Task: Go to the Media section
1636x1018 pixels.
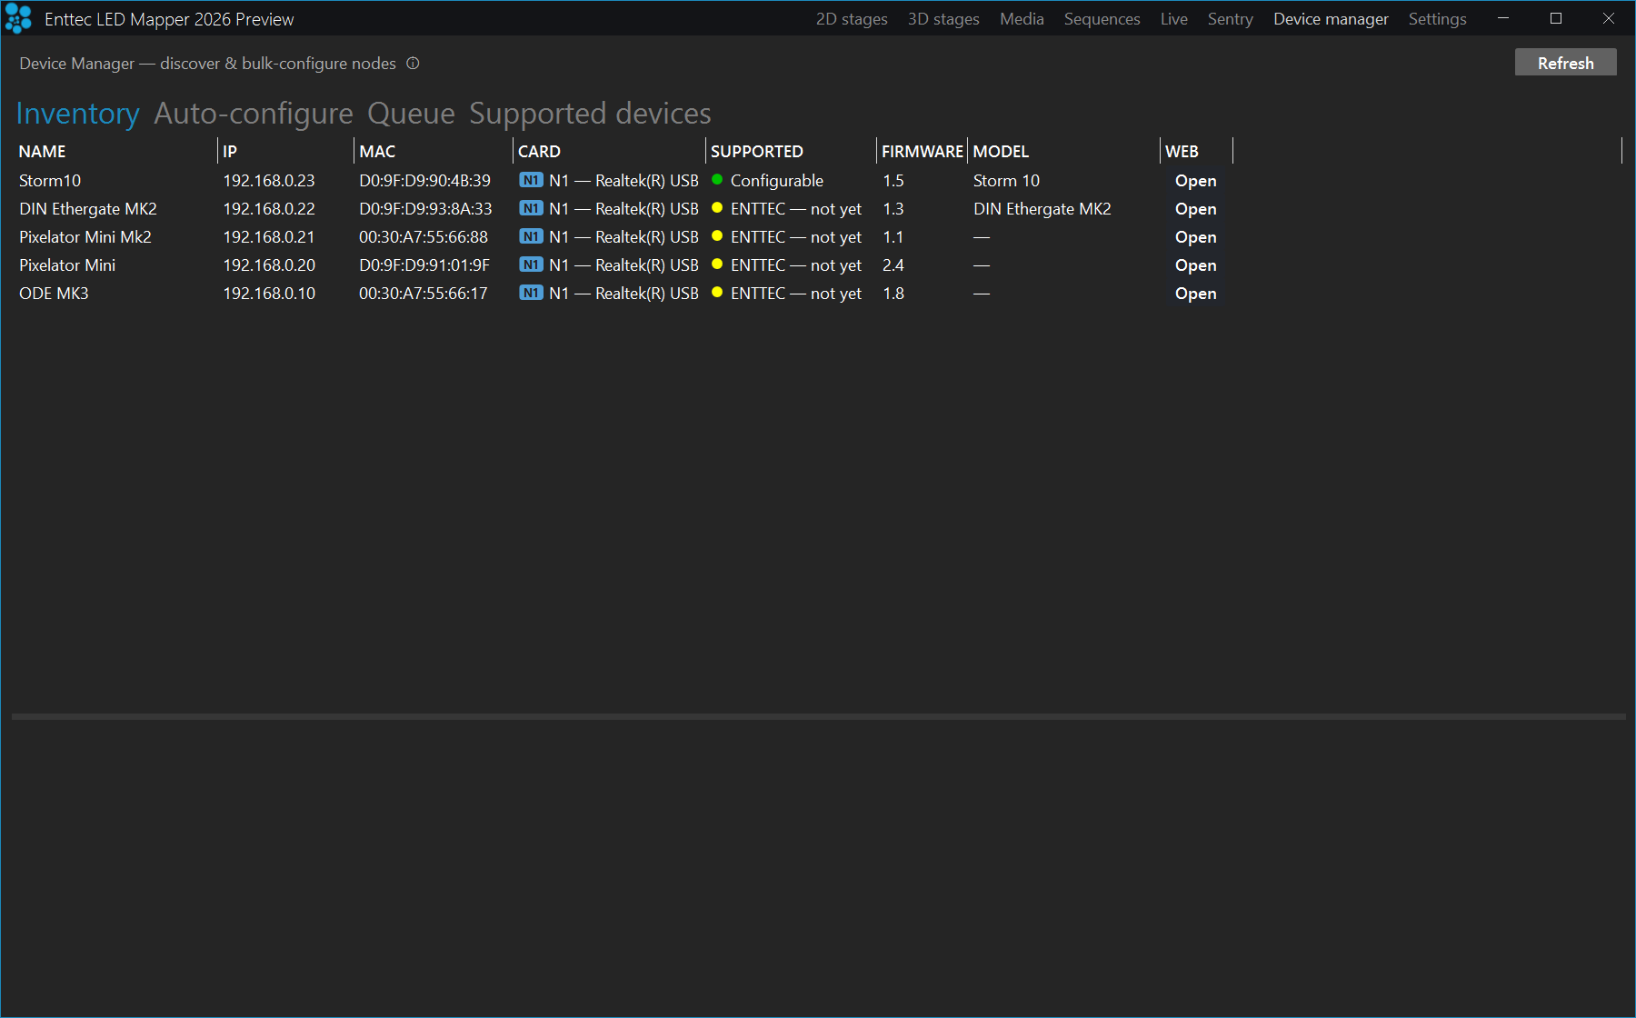Action: click(1022, 19)
